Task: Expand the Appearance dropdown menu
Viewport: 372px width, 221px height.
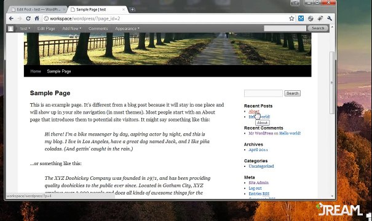Action: click(x=127, y=28)
